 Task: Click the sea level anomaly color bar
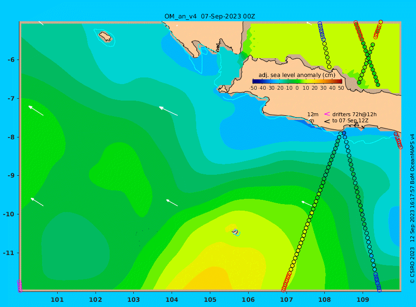[297, 81]
